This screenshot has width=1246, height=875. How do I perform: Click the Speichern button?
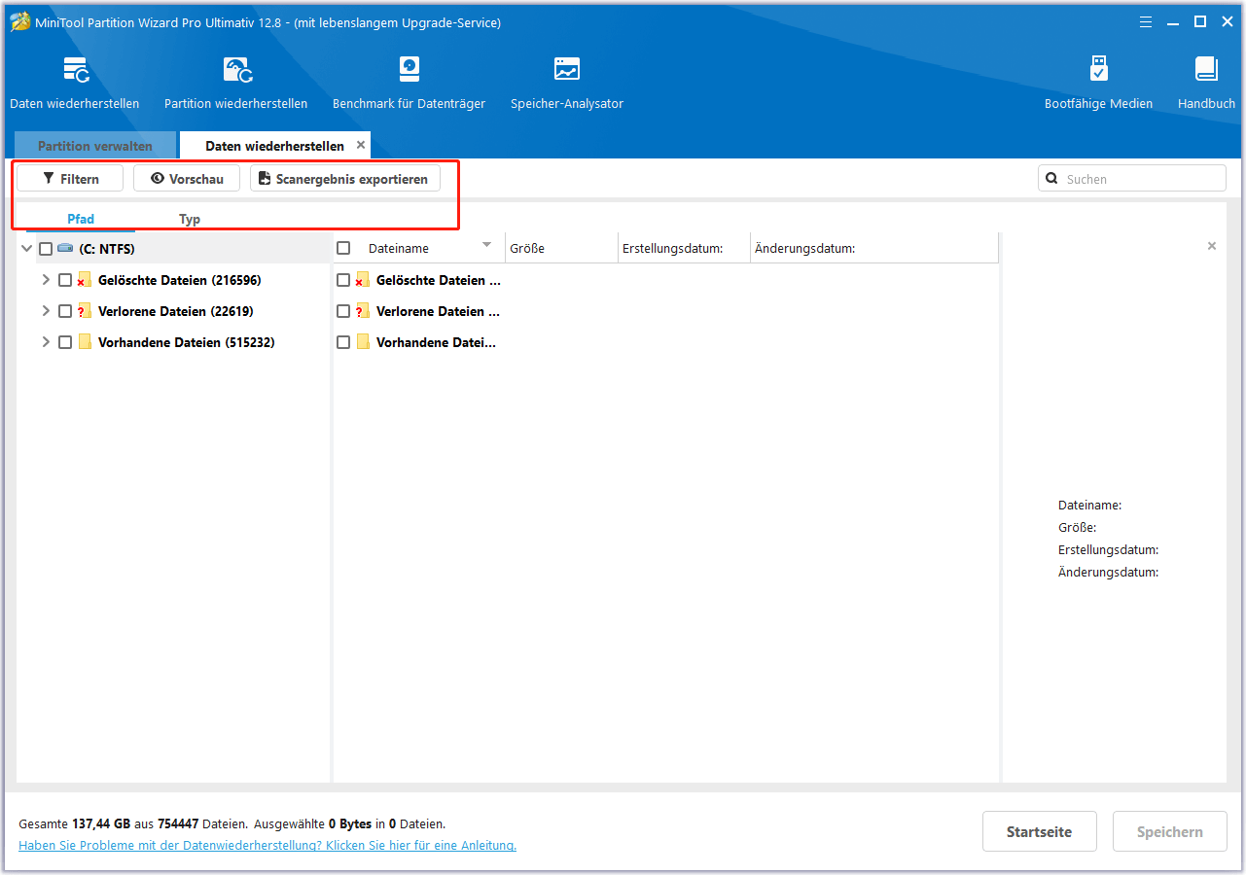[1170, 832]
